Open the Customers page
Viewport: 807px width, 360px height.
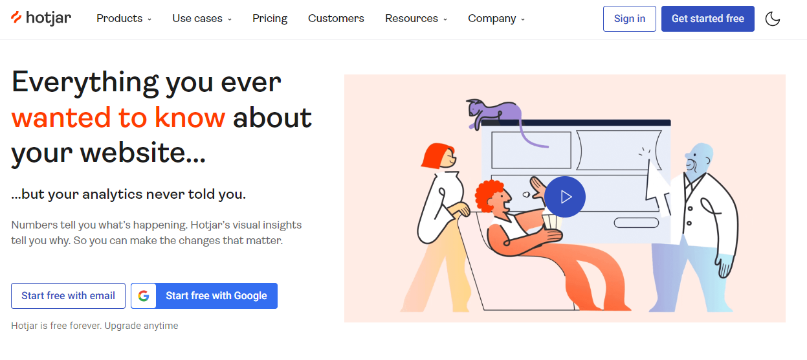point(336,19)
